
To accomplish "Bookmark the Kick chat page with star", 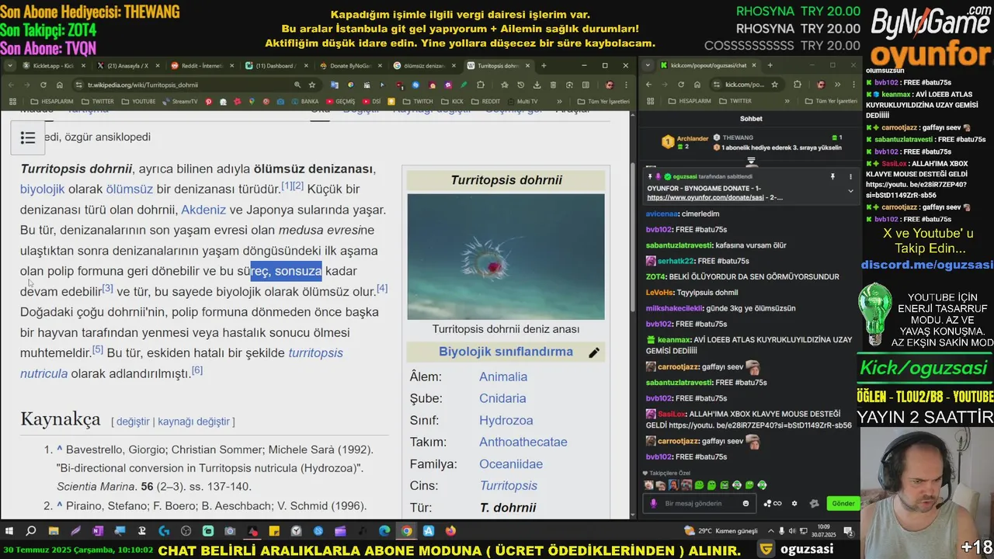I will [774, 85].
